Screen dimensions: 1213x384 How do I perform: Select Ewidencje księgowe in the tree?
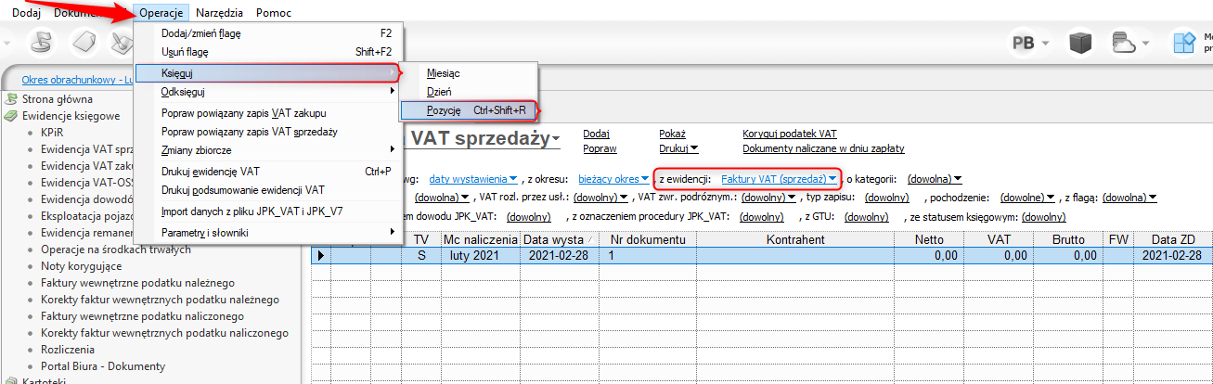click(x=71, y=116)
